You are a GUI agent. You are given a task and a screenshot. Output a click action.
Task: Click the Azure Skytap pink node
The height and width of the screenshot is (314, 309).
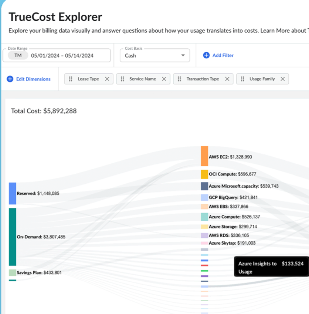point(204,243)
